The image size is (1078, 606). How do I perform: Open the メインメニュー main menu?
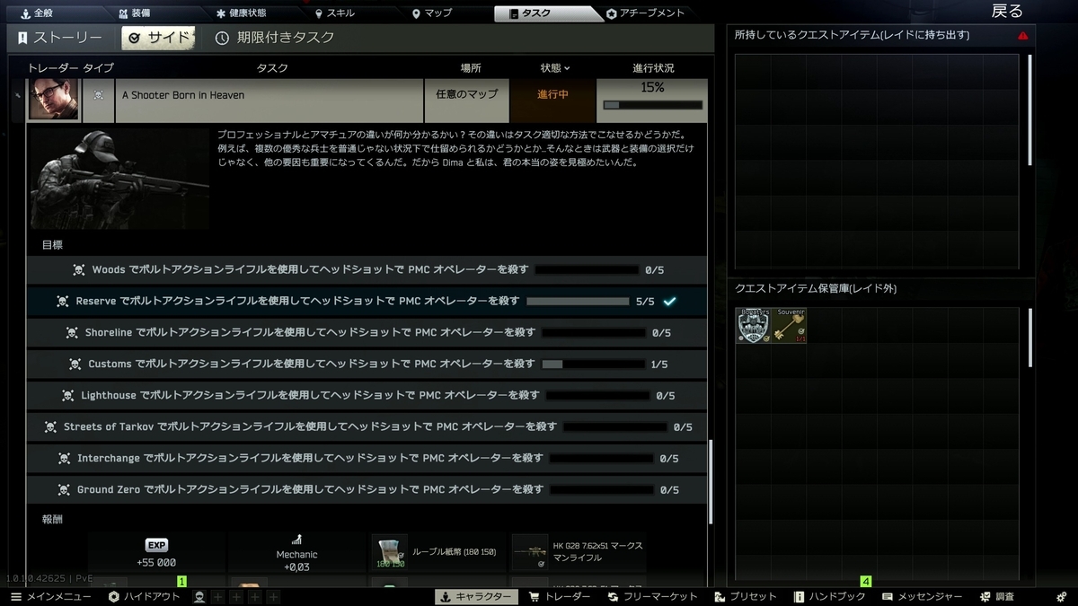tap(50, 597)
